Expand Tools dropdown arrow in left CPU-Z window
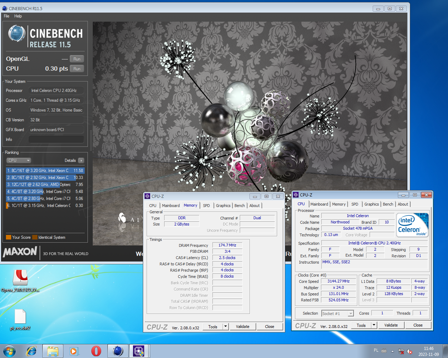This screenshot has width=448, height=358. tap(225, 327)
